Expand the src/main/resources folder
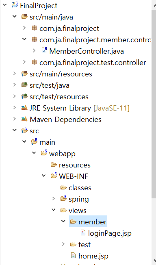Screen dimensions: 156x265 [x=15, y=74]
